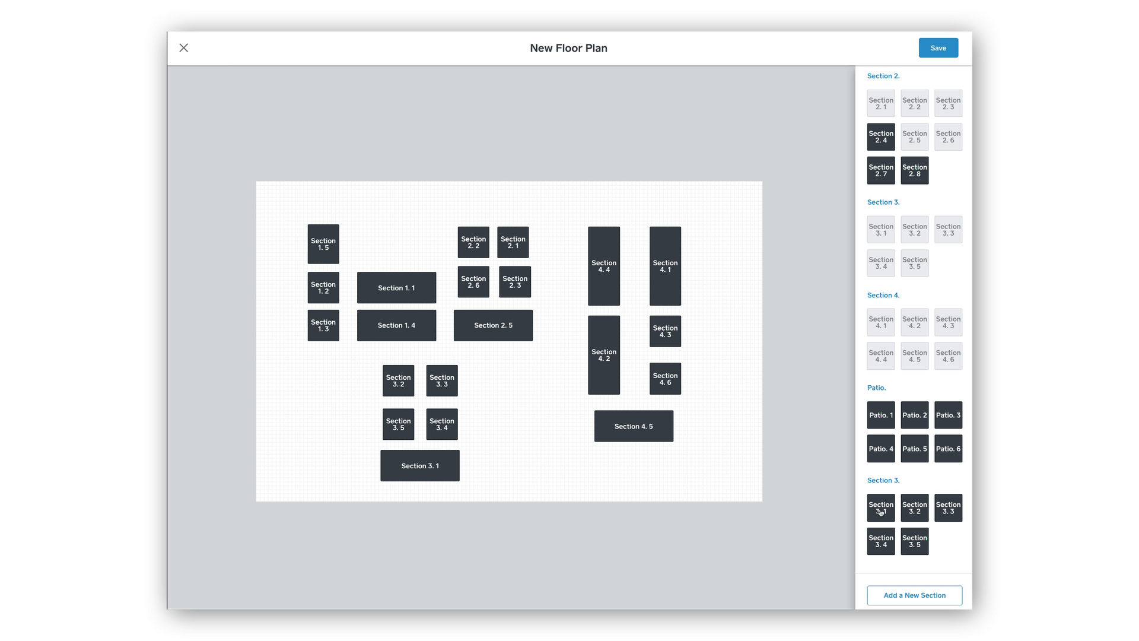Click the Save button
The width and height of the screenshot is (1139, 641).
coord(938,47)
